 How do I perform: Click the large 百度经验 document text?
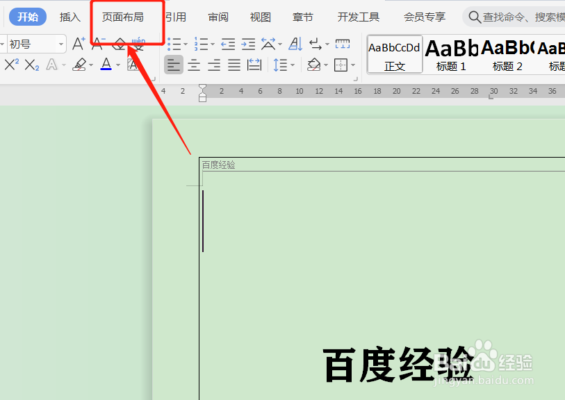[x=398, y=365]
